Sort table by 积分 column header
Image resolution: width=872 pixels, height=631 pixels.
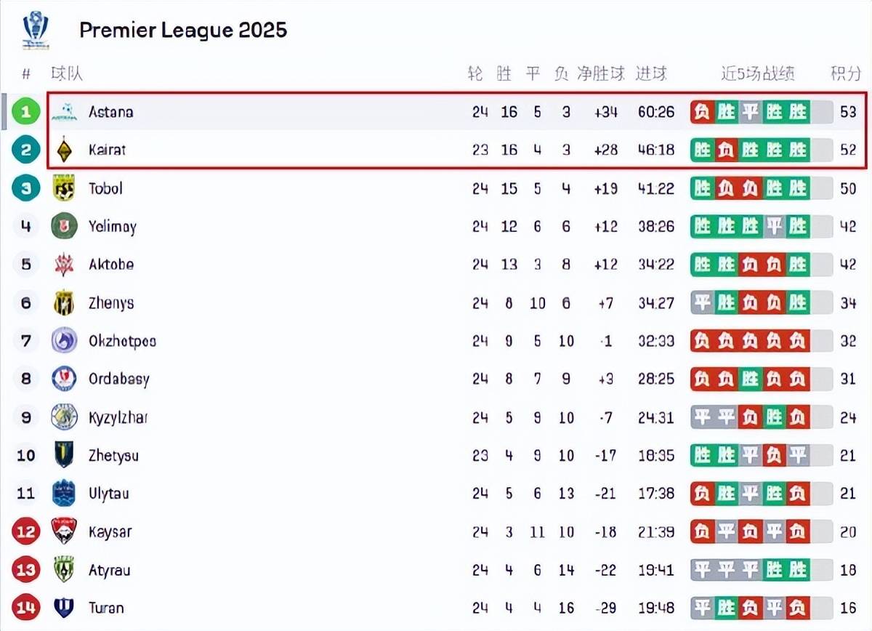point(846,73)
